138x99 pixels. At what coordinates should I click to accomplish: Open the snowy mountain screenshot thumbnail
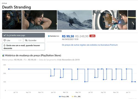[x=75, y=20]
